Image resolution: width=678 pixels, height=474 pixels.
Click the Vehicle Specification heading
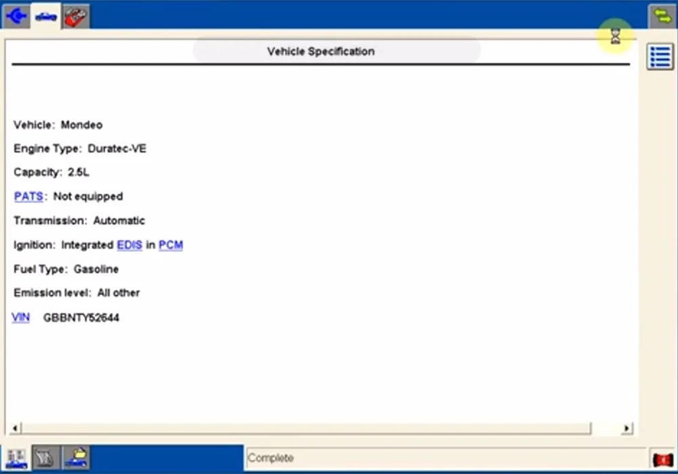point(321,51)
